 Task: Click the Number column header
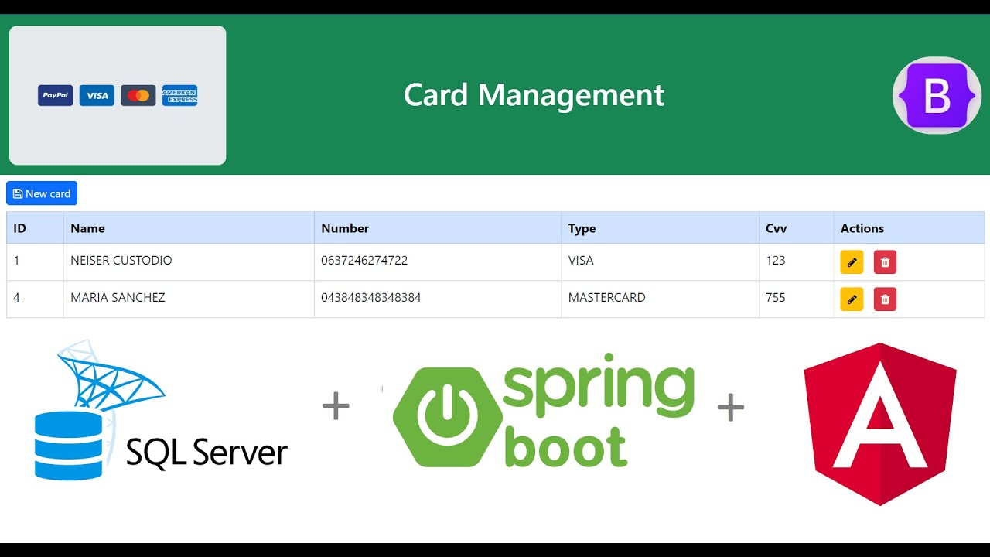(x=438, y=228)
